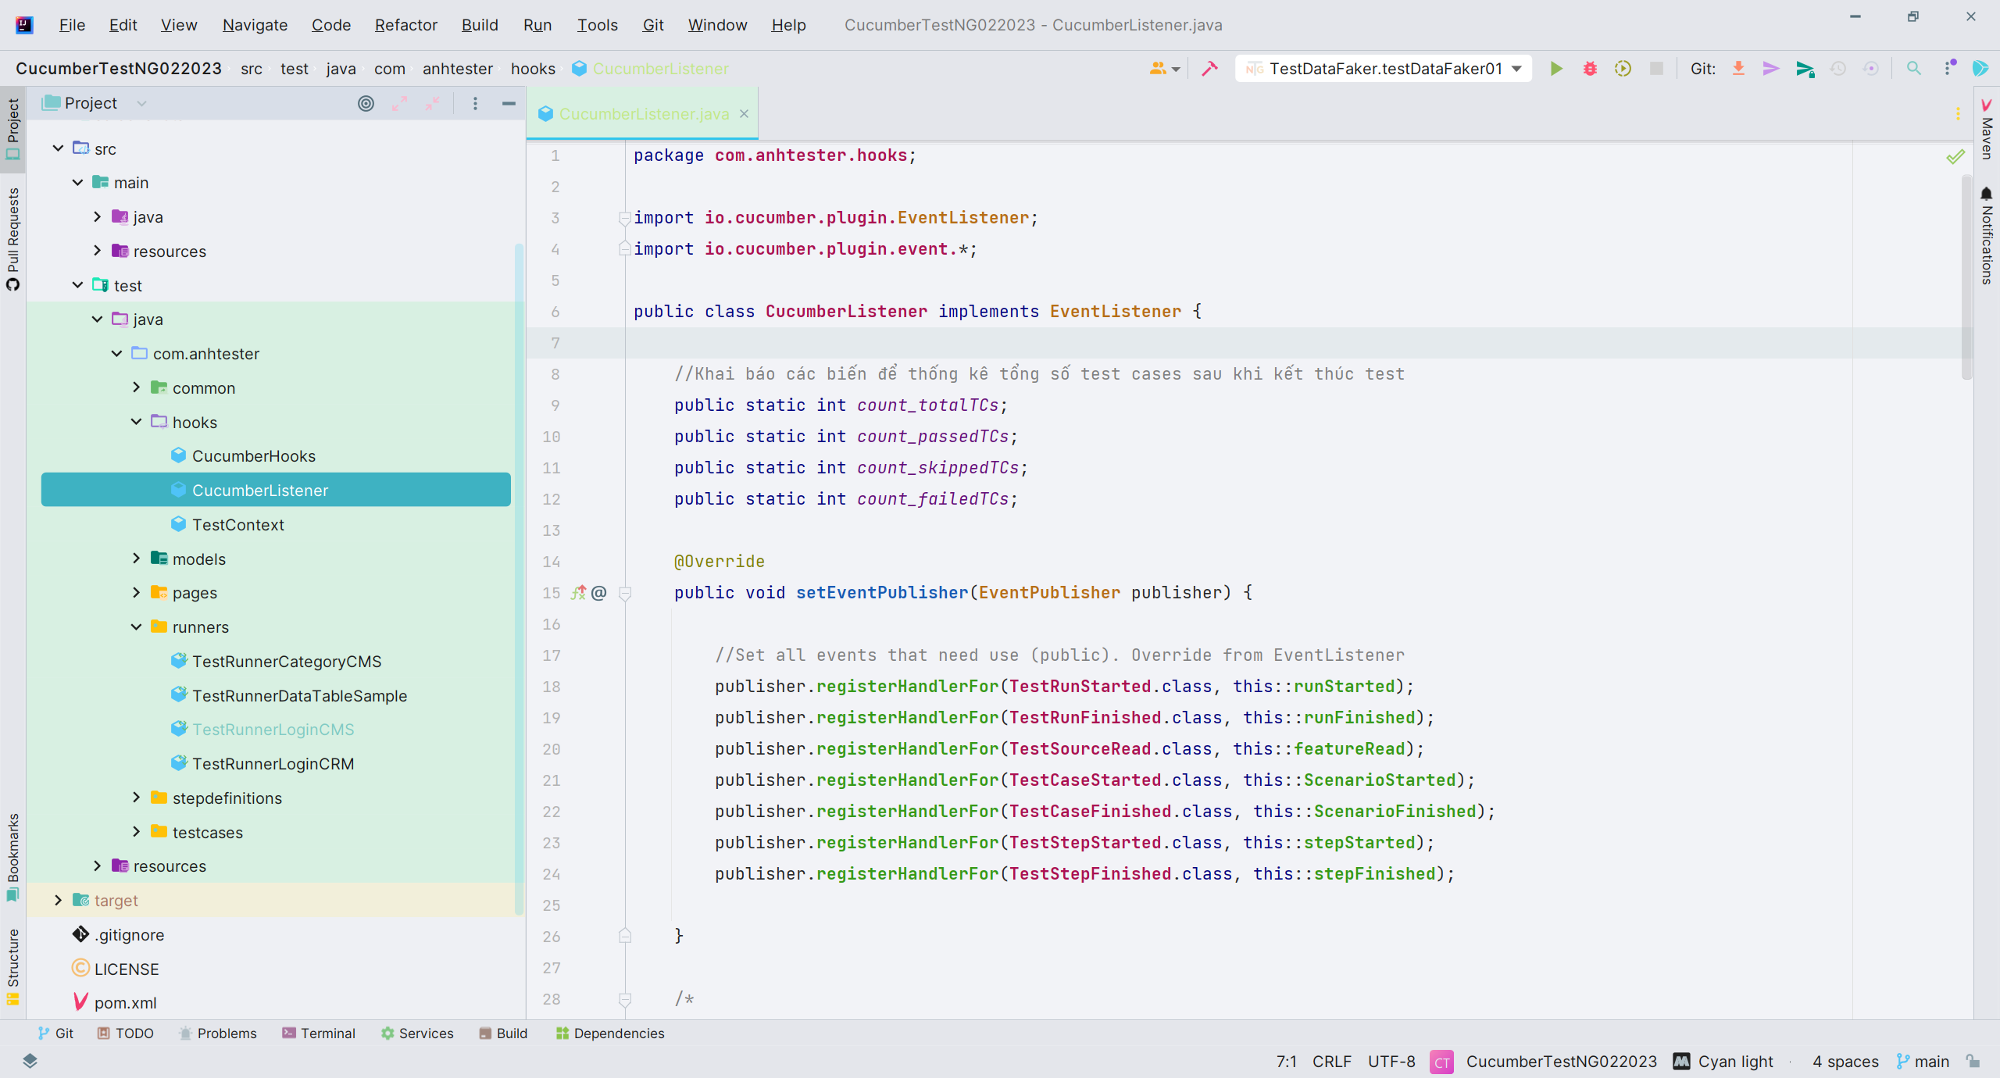
Task: Expand all icon in Project panel
Action: click(399, 103)
